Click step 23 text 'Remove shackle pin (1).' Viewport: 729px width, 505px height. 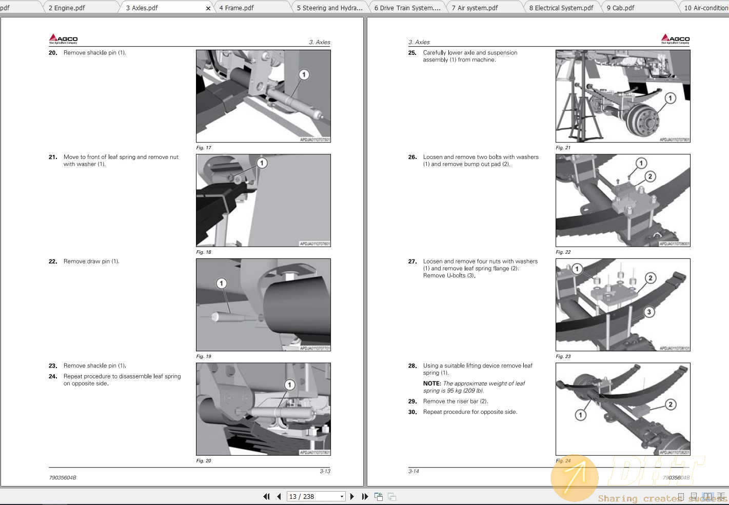tap(95, 366)
